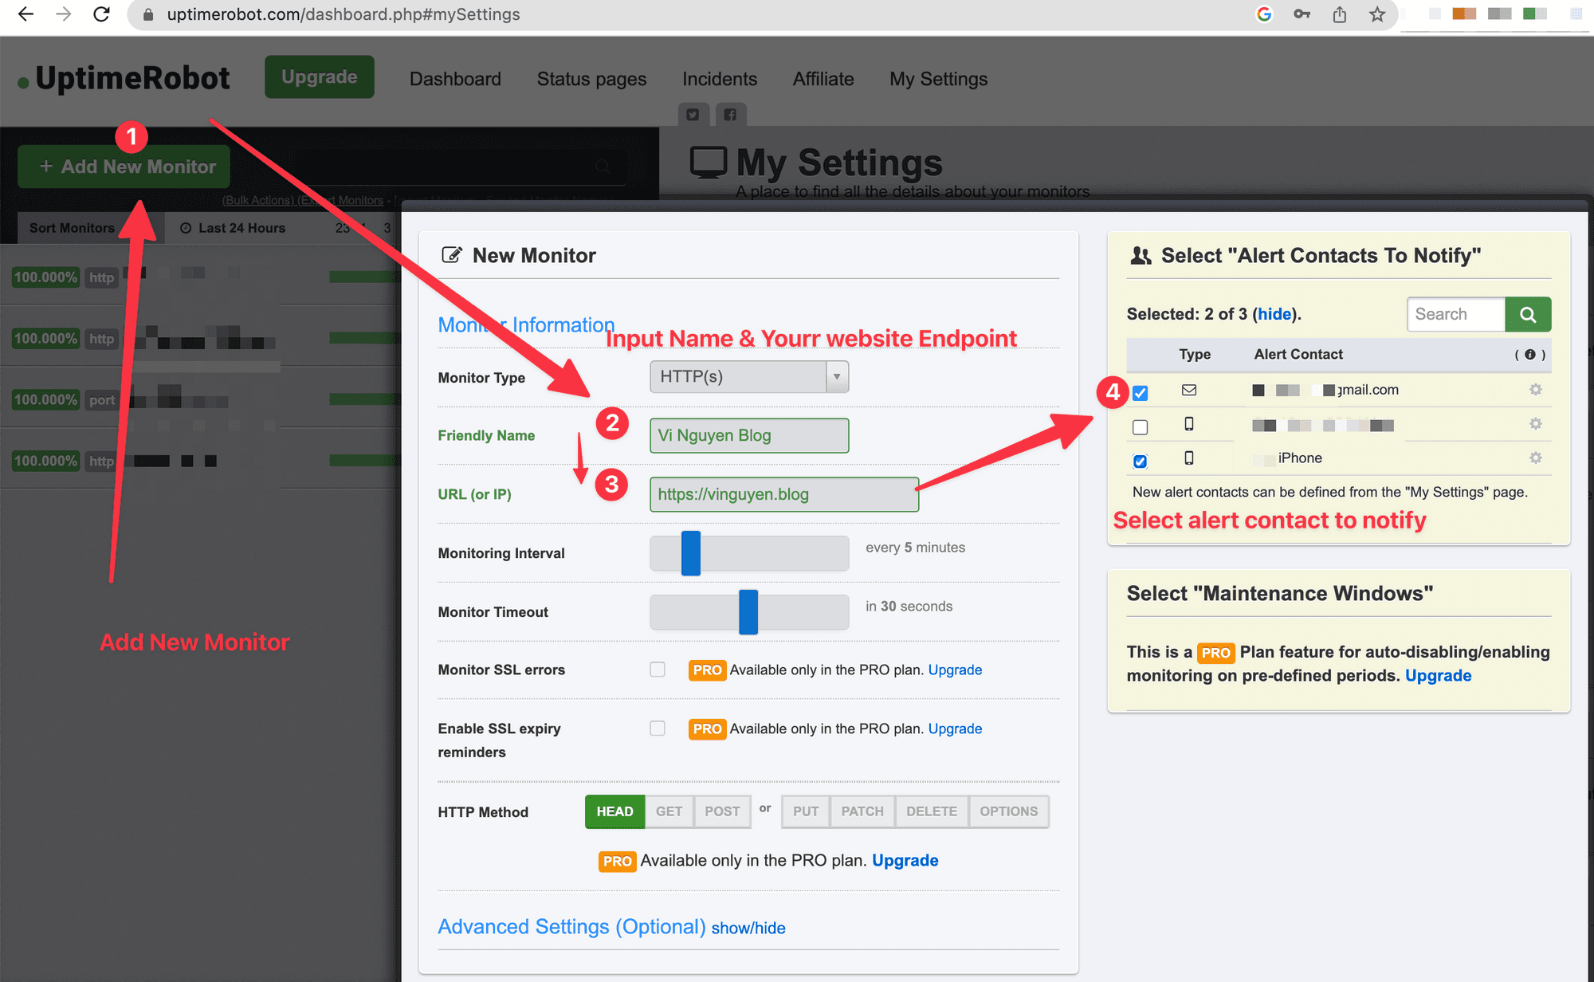
Task: Bookmark page with star icon
Action: pos(1377,14)
